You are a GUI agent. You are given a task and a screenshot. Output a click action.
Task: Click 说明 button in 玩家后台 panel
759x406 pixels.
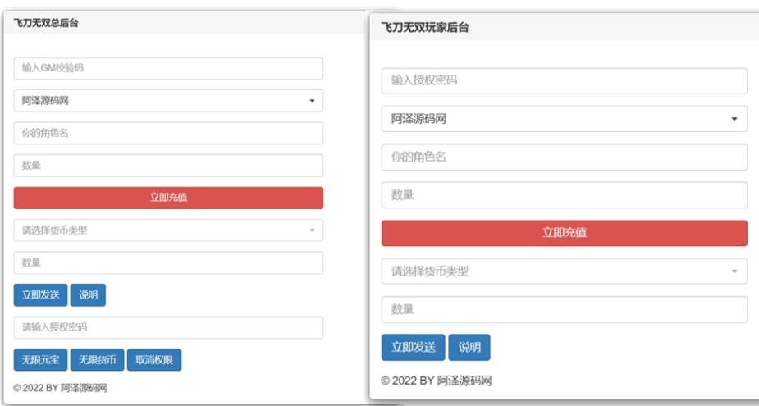(x=469, y=348)
